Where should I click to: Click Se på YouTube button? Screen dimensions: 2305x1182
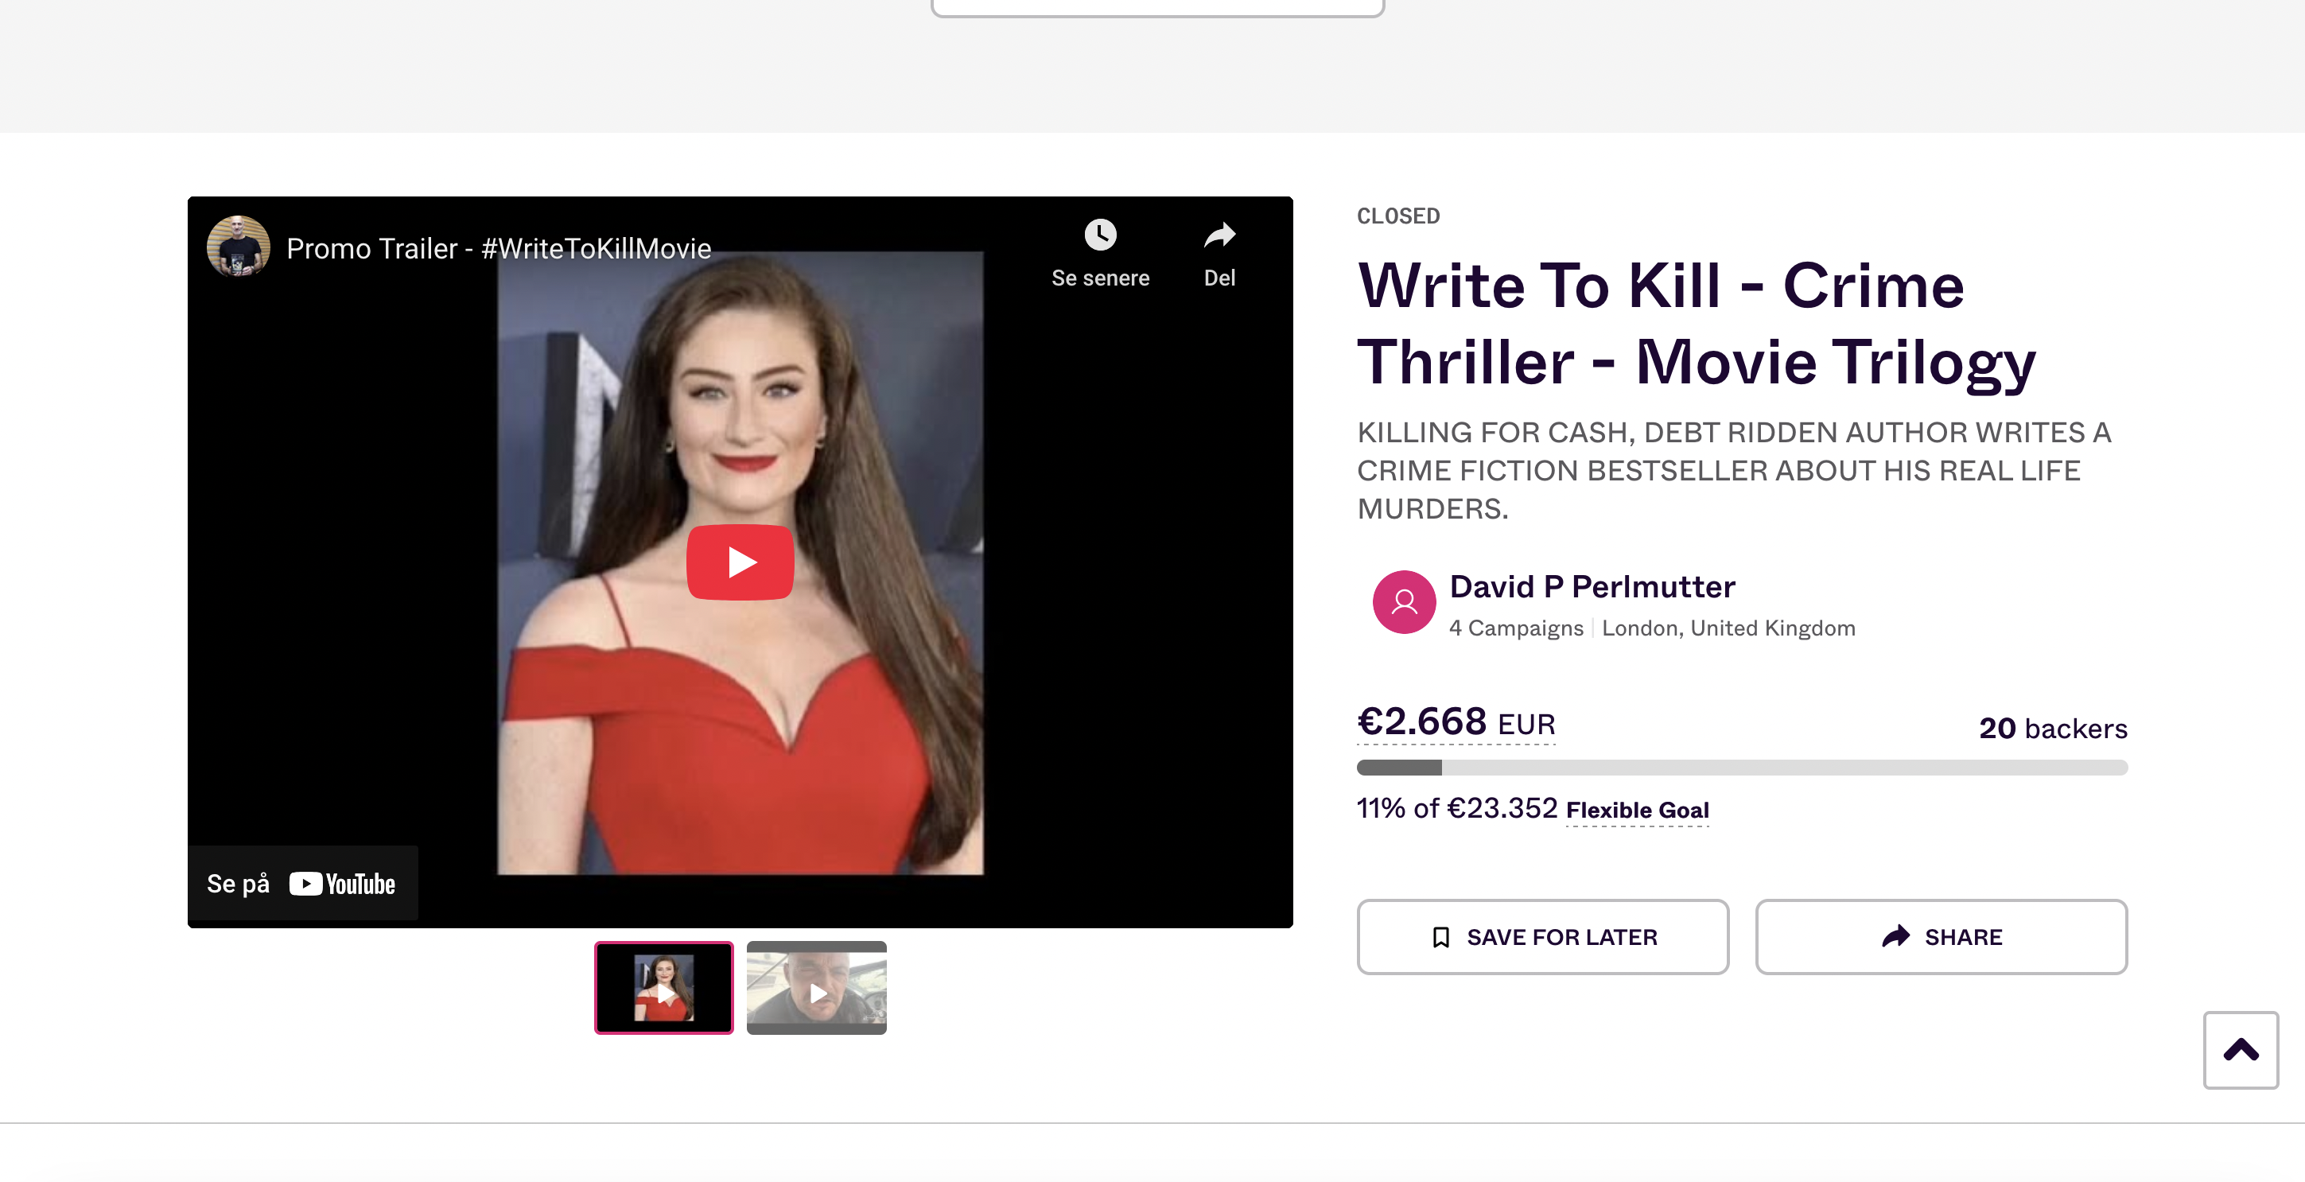click(302, 883)
